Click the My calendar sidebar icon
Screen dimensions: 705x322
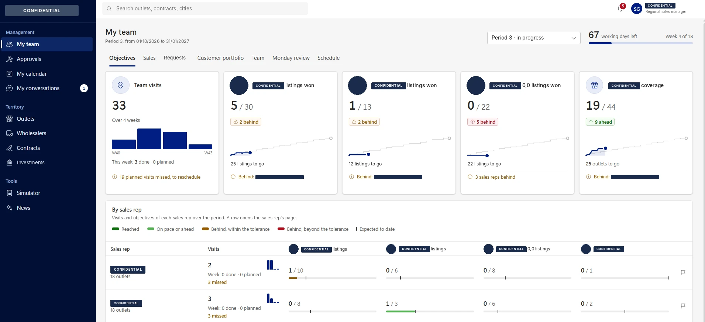click(10, 74)
